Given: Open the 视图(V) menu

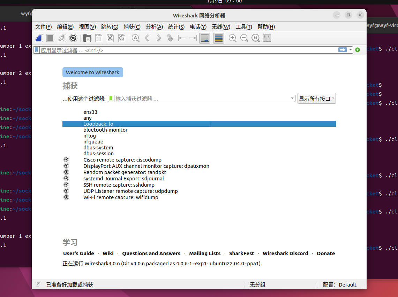Looking at the screenshot, I should pos(87,27).
